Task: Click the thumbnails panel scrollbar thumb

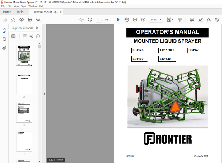Action: [40, 46]
